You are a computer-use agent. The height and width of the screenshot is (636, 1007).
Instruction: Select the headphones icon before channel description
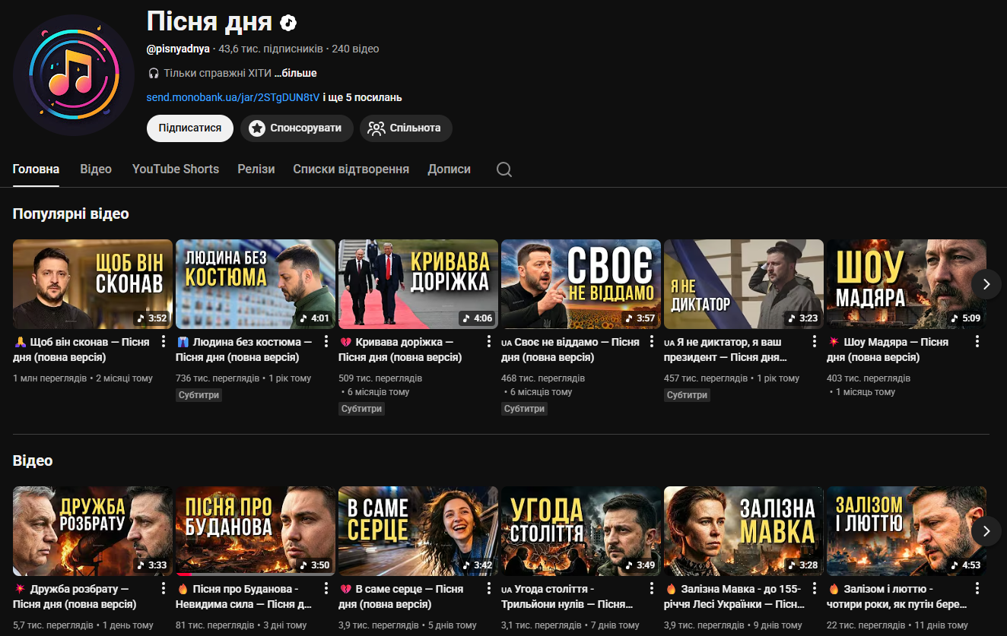click(153, 72)
